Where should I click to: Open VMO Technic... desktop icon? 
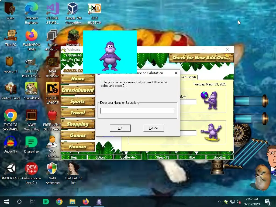[53, 147]
